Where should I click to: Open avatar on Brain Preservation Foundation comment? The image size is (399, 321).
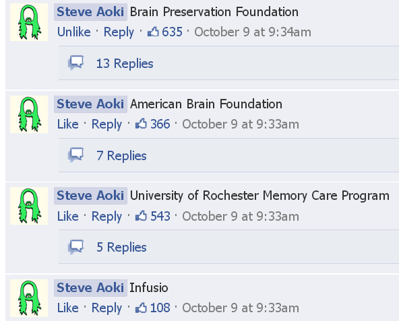[x=29, y=22]
